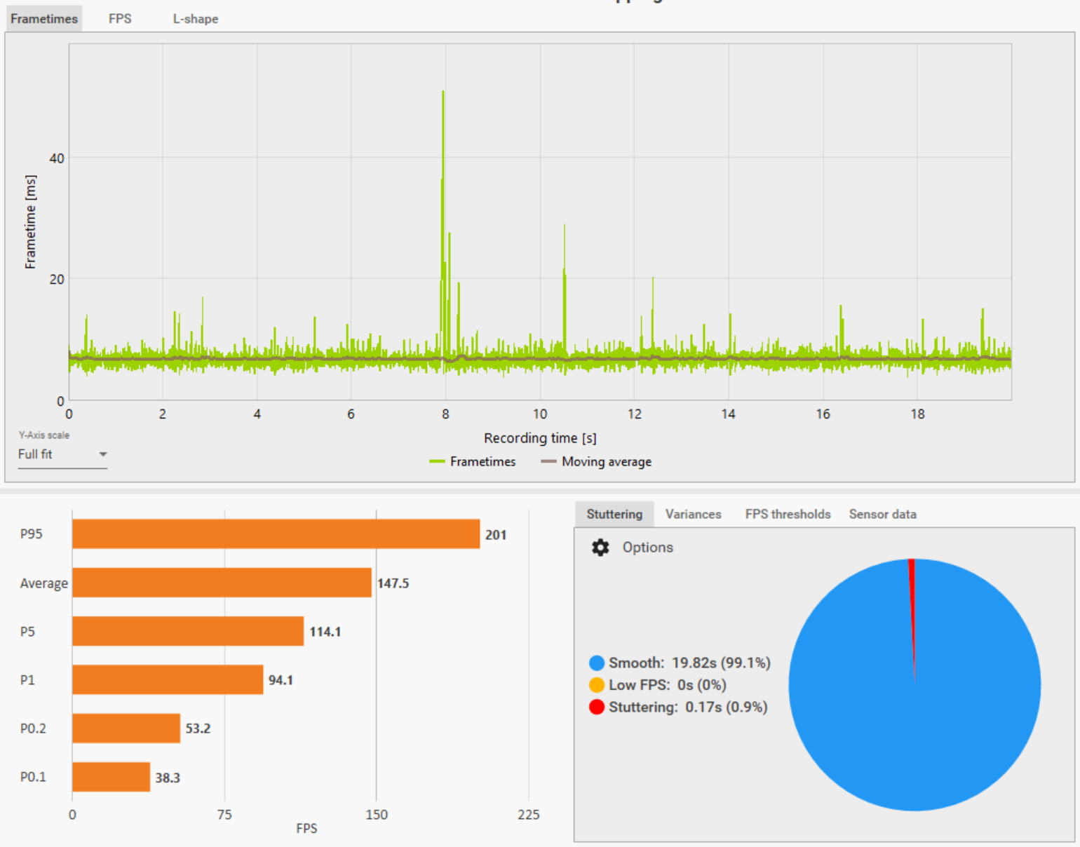The image size is (1080, 847).
Task: Click the 'Average' bar chart label
Action: (44, 583)
